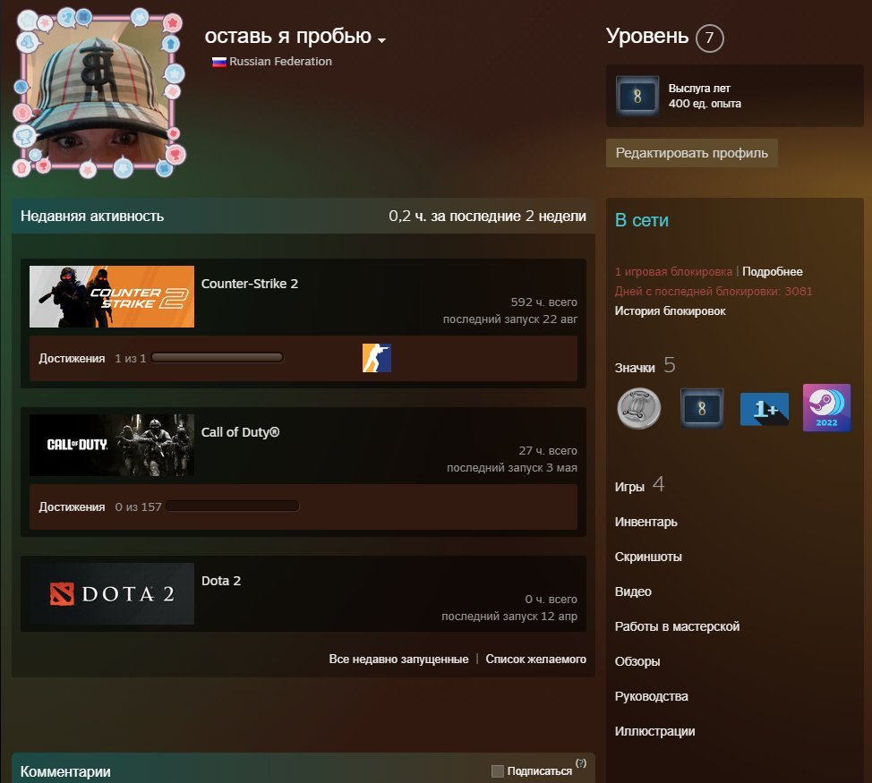Open the Скриншоты link
872x783 pixels.
(648, 557)
